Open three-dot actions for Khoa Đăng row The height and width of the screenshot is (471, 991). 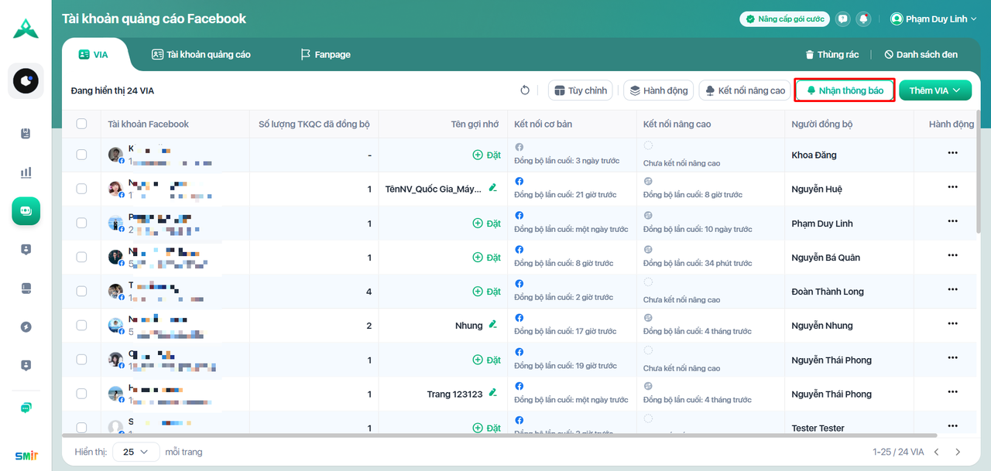[952, 153]
